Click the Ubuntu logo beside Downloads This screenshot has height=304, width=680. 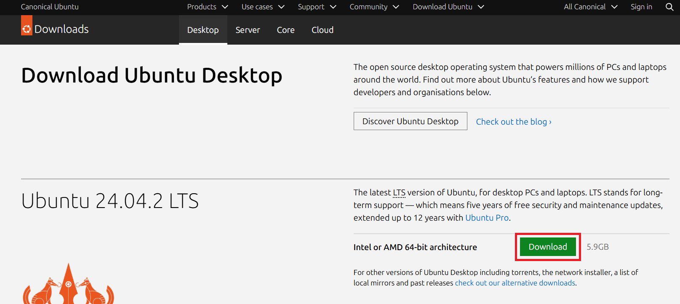(27, 26)
